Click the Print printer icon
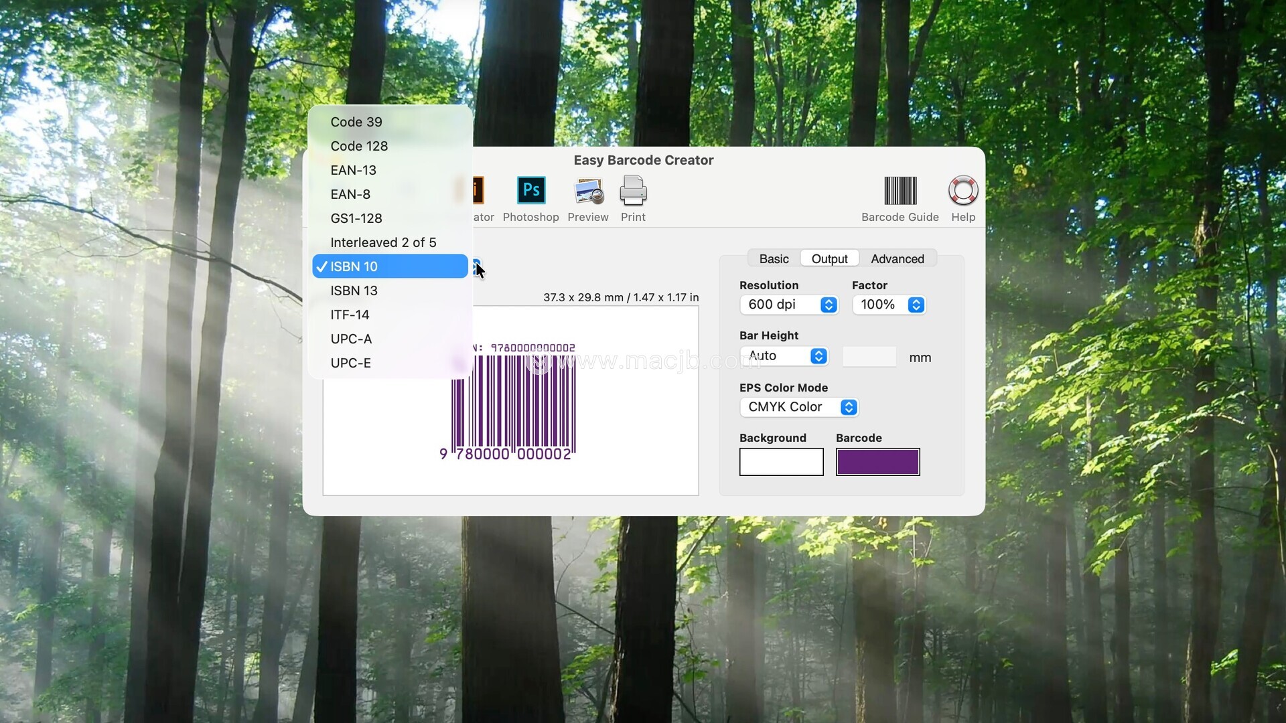 coord(633,191)
